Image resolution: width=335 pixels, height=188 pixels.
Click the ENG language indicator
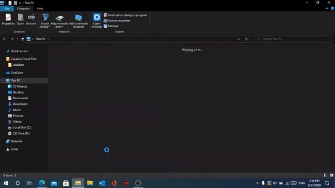coord(302,183)
